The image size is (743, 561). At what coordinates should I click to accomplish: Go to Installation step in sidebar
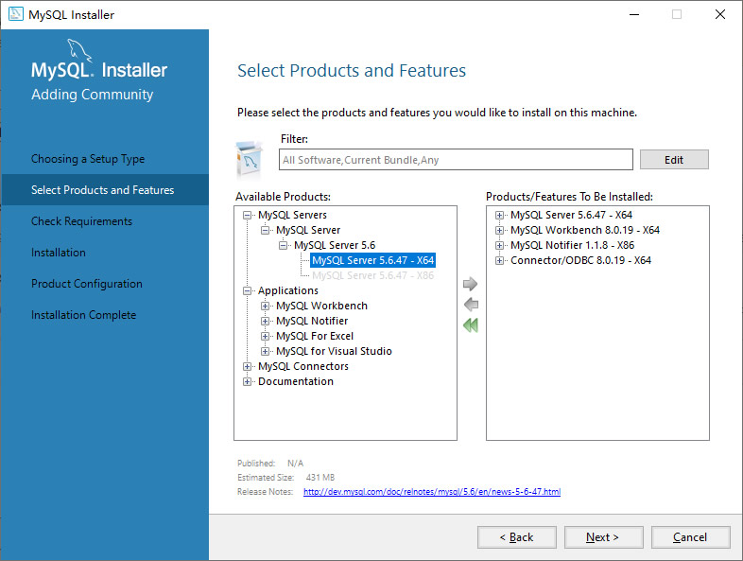(59, 253)
